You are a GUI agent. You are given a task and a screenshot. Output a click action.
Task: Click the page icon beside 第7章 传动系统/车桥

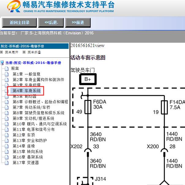(7, 107)
